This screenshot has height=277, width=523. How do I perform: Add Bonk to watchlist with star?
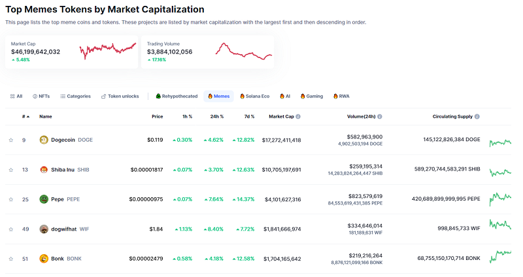[11, 259]
